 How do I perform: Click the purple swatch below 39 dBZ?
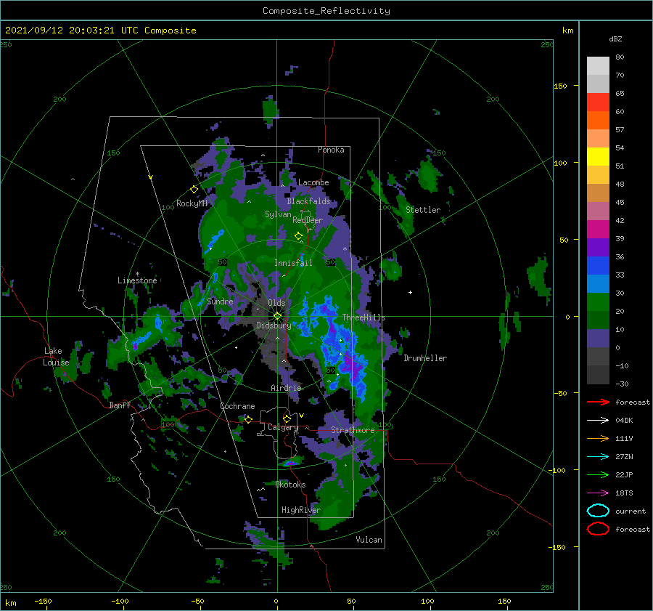(x=598, y=247)
